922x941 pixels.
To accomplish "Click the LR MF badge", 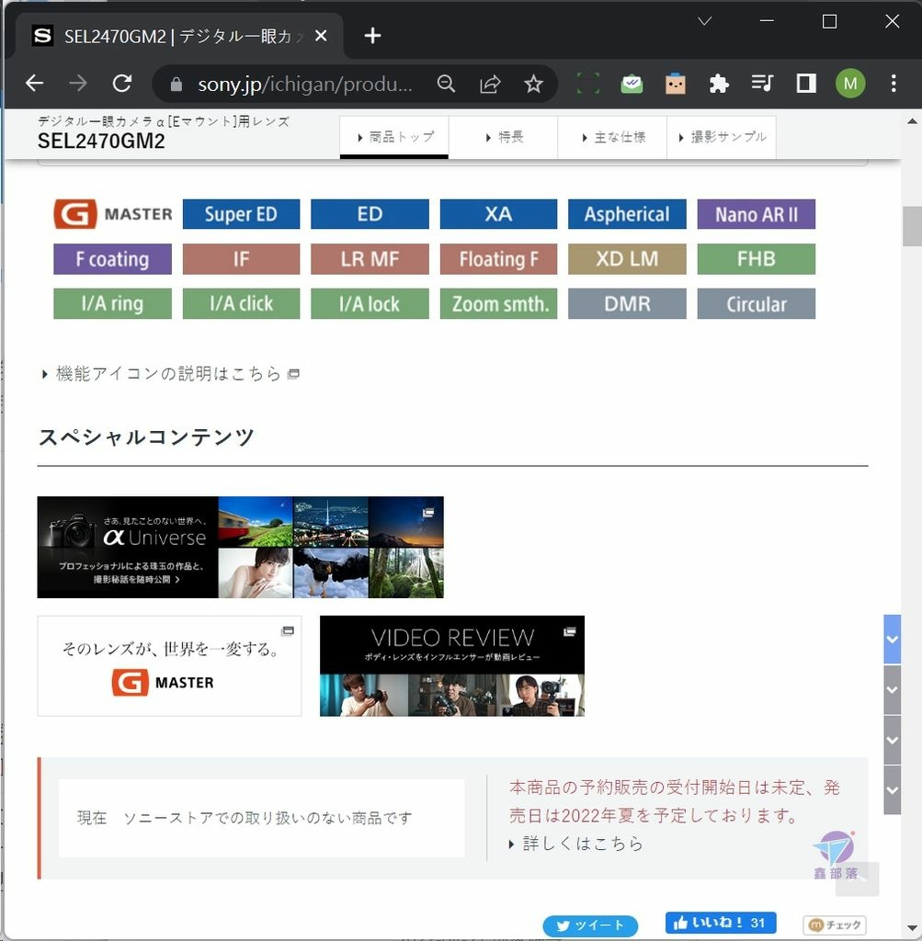I will [370, 258].
